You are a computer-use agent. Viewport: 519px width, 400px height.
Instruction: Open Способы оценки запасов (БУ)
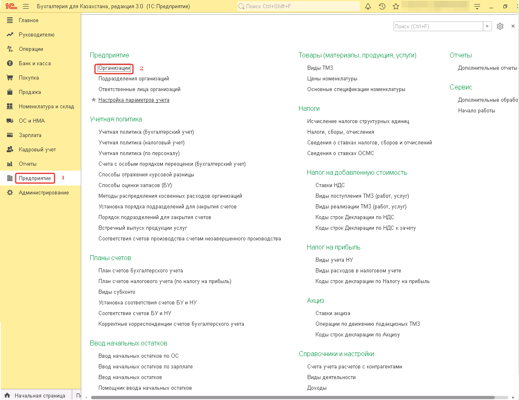[x=135, y=185]
